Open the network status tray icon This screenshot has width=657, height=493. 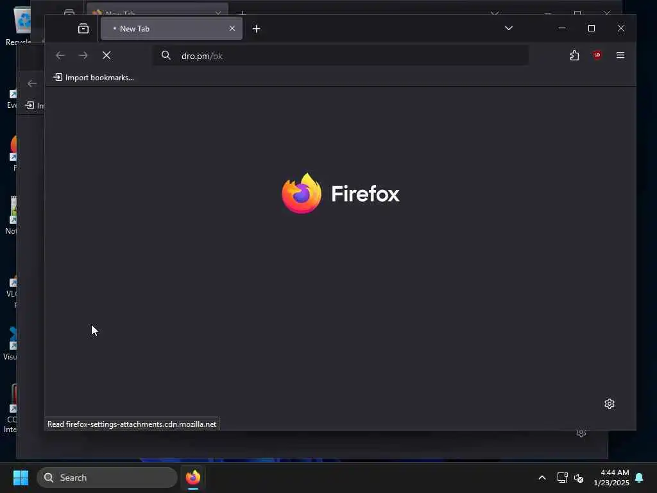562,478
